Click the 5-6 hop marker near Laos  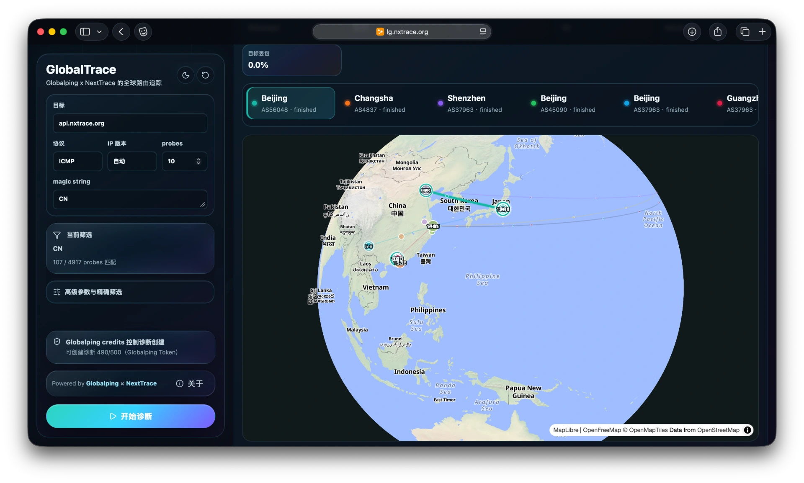[x=368, y=247]
